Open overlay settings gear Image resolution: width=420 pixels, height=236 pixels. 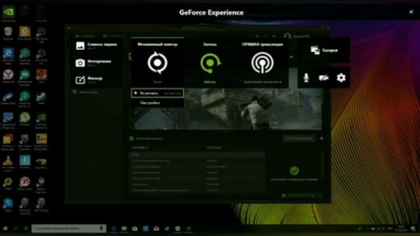coord(341,78)
